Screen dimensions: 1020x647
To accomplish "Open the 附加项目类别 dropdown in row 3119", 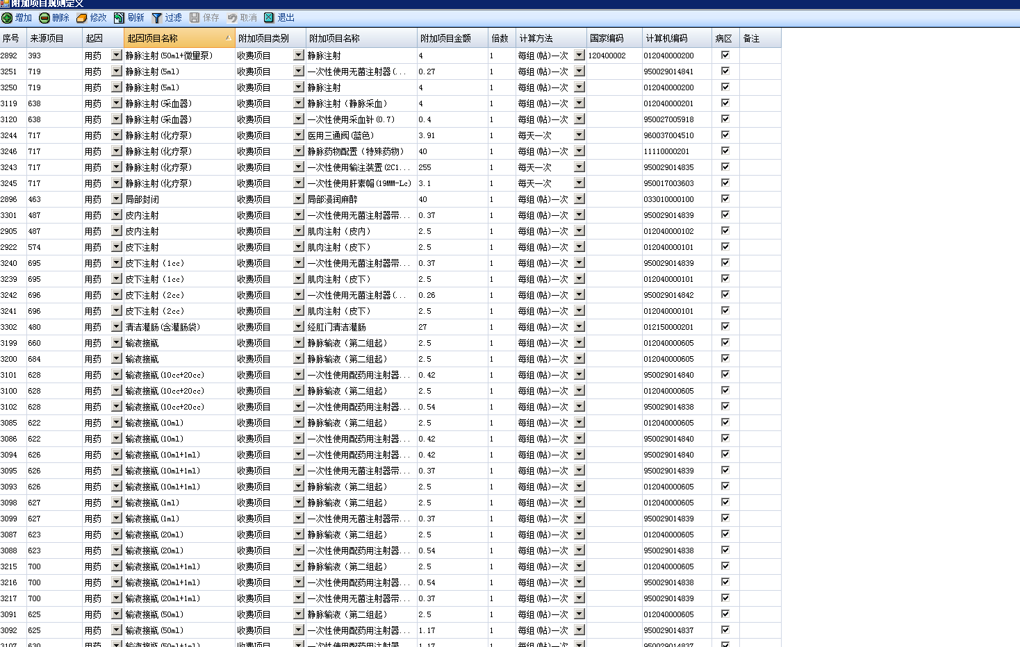I will pos(299,103).
